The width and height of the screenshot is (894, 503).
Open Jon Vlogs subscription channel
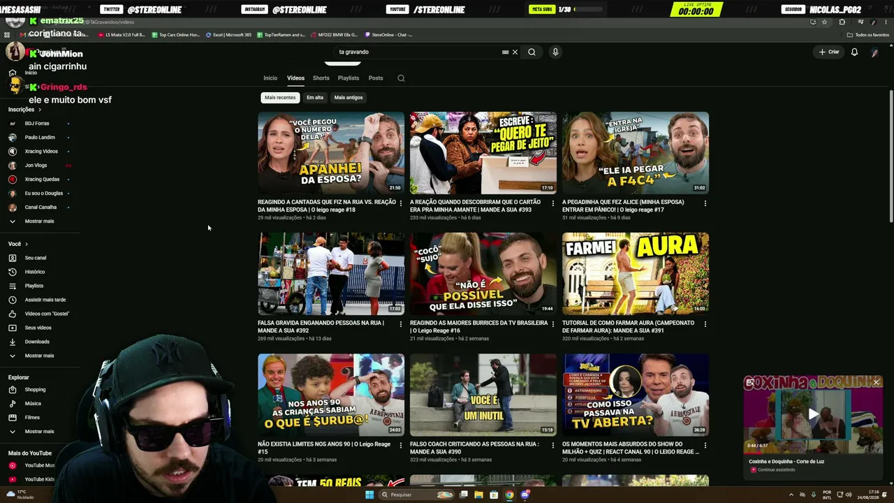click(x=39, y=166)
